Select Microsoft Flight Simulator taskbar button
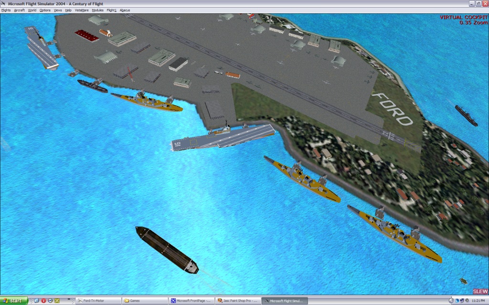Viewport: 489px width, 305px height. click(285, 301)
